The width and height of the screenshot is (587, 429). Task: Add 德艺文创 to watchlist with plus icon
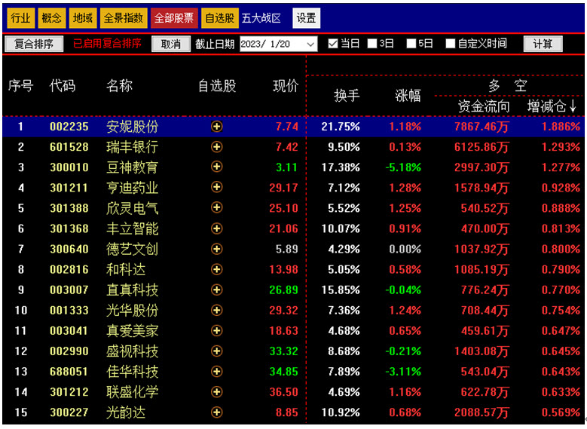216,249
